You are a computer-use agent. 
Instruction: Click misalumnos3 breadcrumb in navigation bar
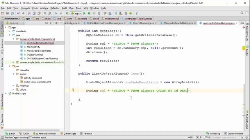point(112,19)
